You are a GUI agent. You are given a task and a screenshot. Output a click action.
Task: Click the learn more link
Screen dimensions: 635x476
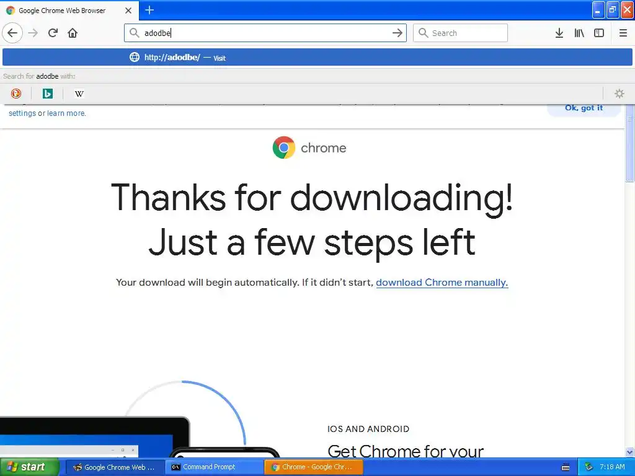66,113
